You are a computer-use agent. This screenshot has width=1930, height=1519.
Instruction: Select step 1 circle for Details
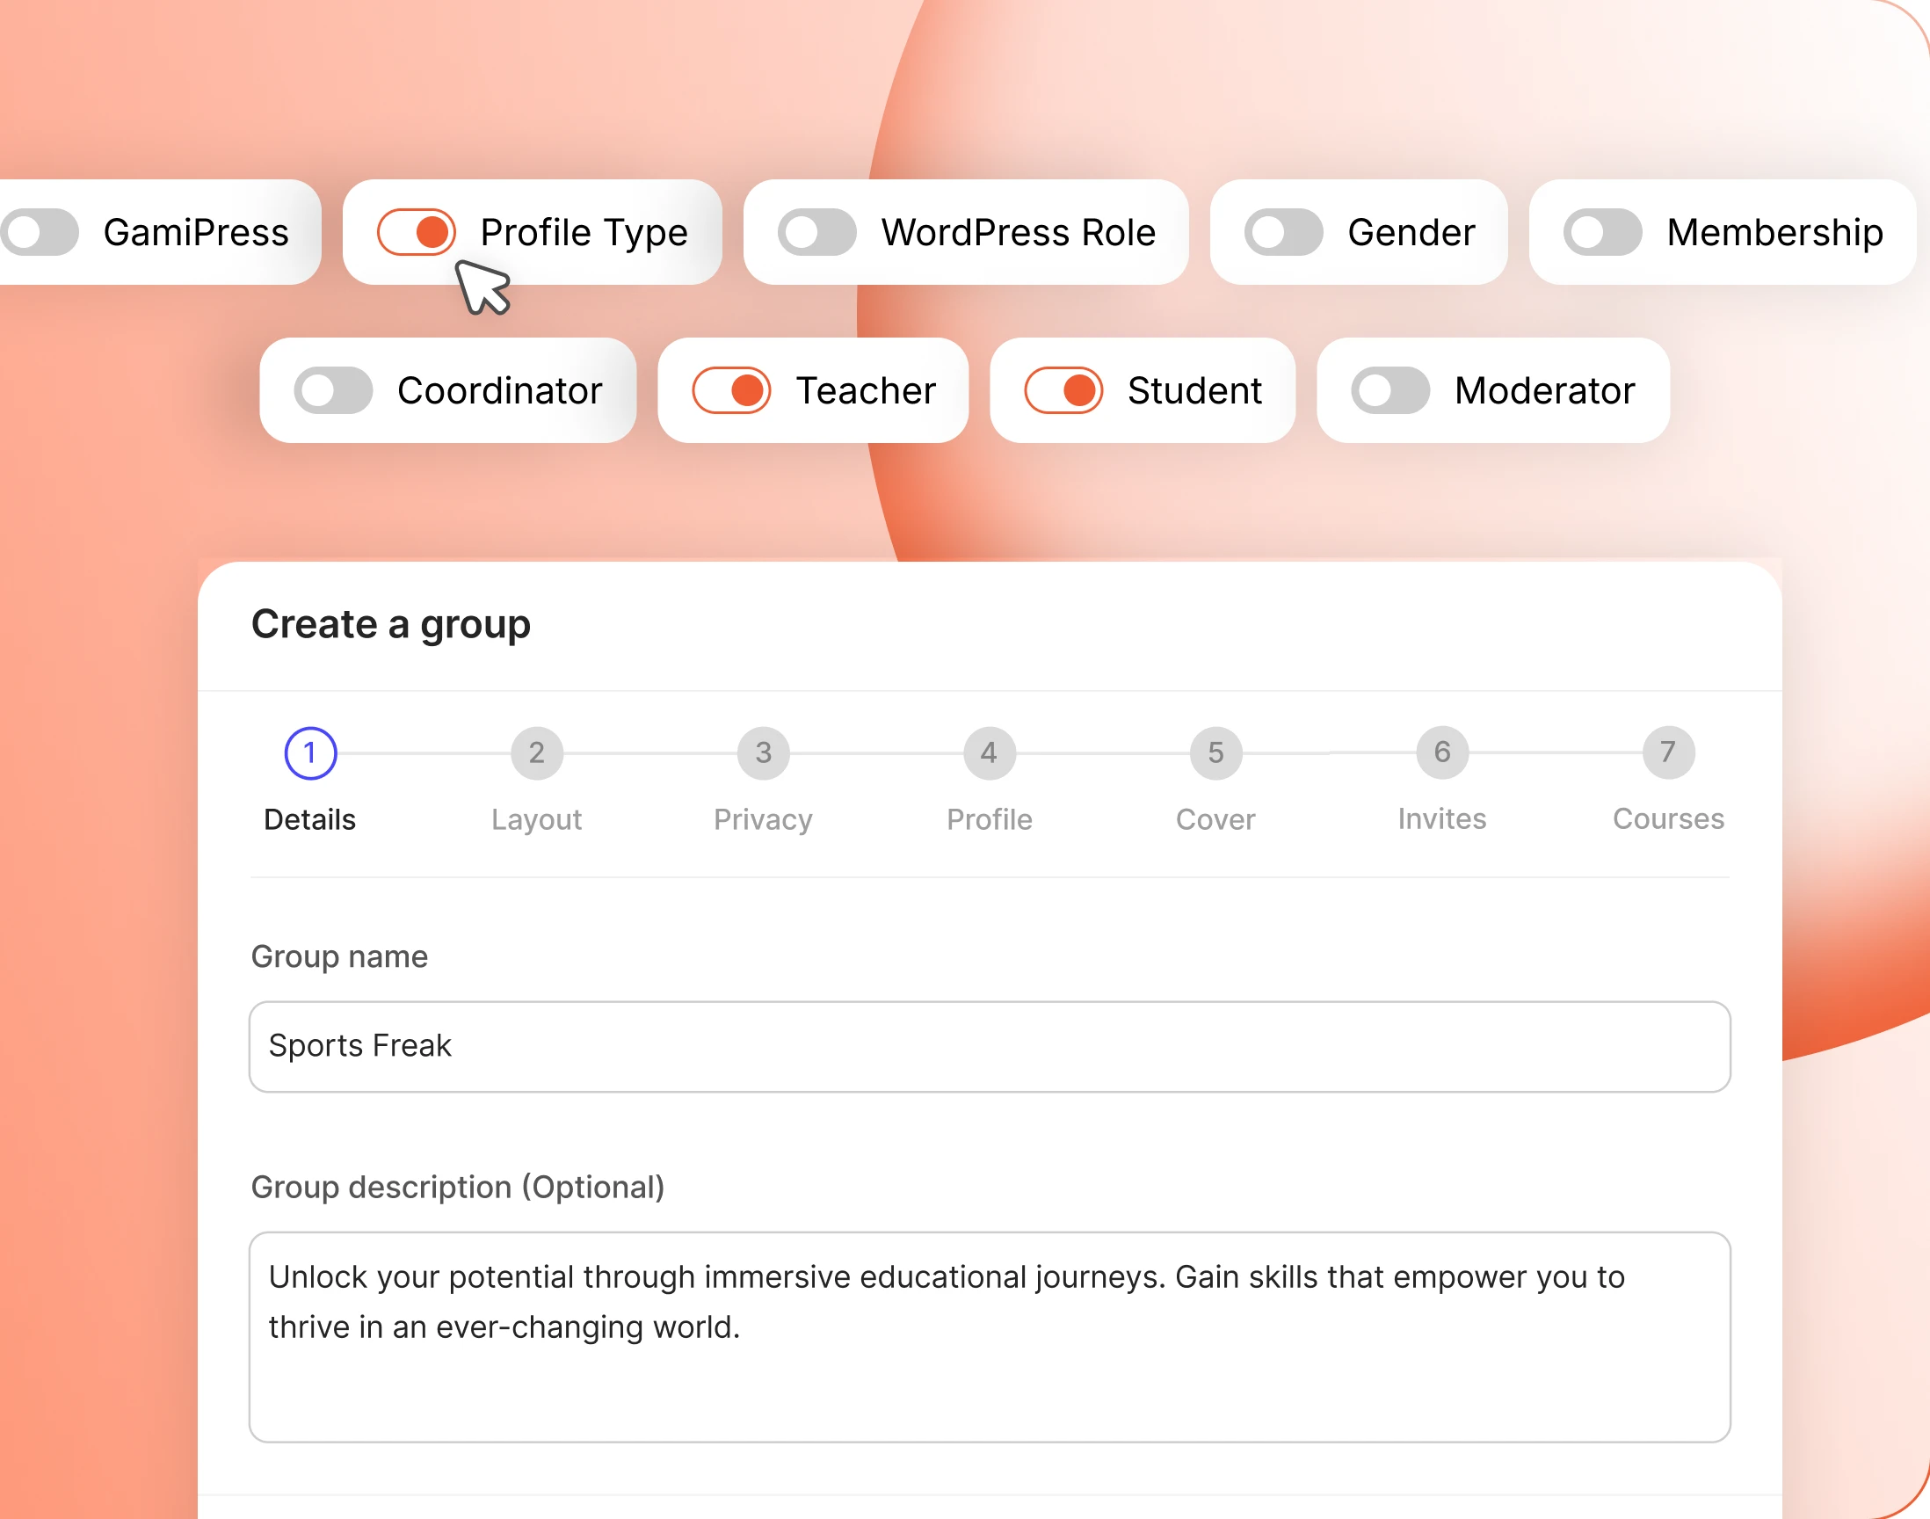(310, 753)
